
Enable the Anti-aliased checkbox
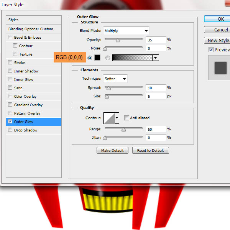(x=127, y=118)
